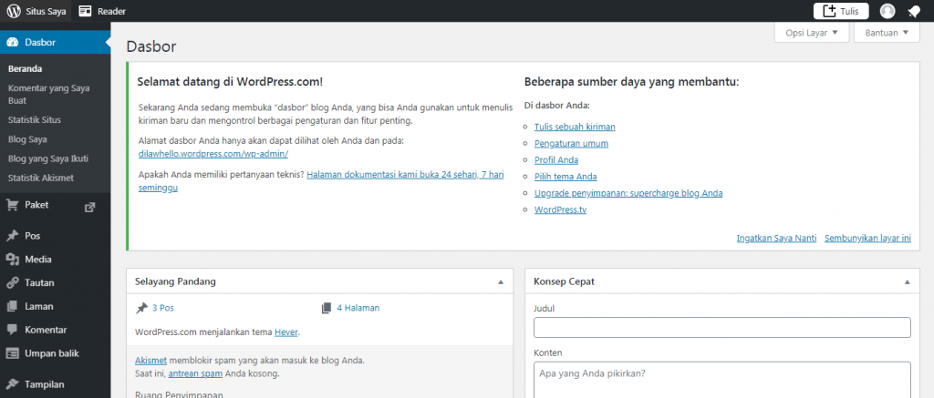
Task: Click the Konten text area
Action: point(721,379)
